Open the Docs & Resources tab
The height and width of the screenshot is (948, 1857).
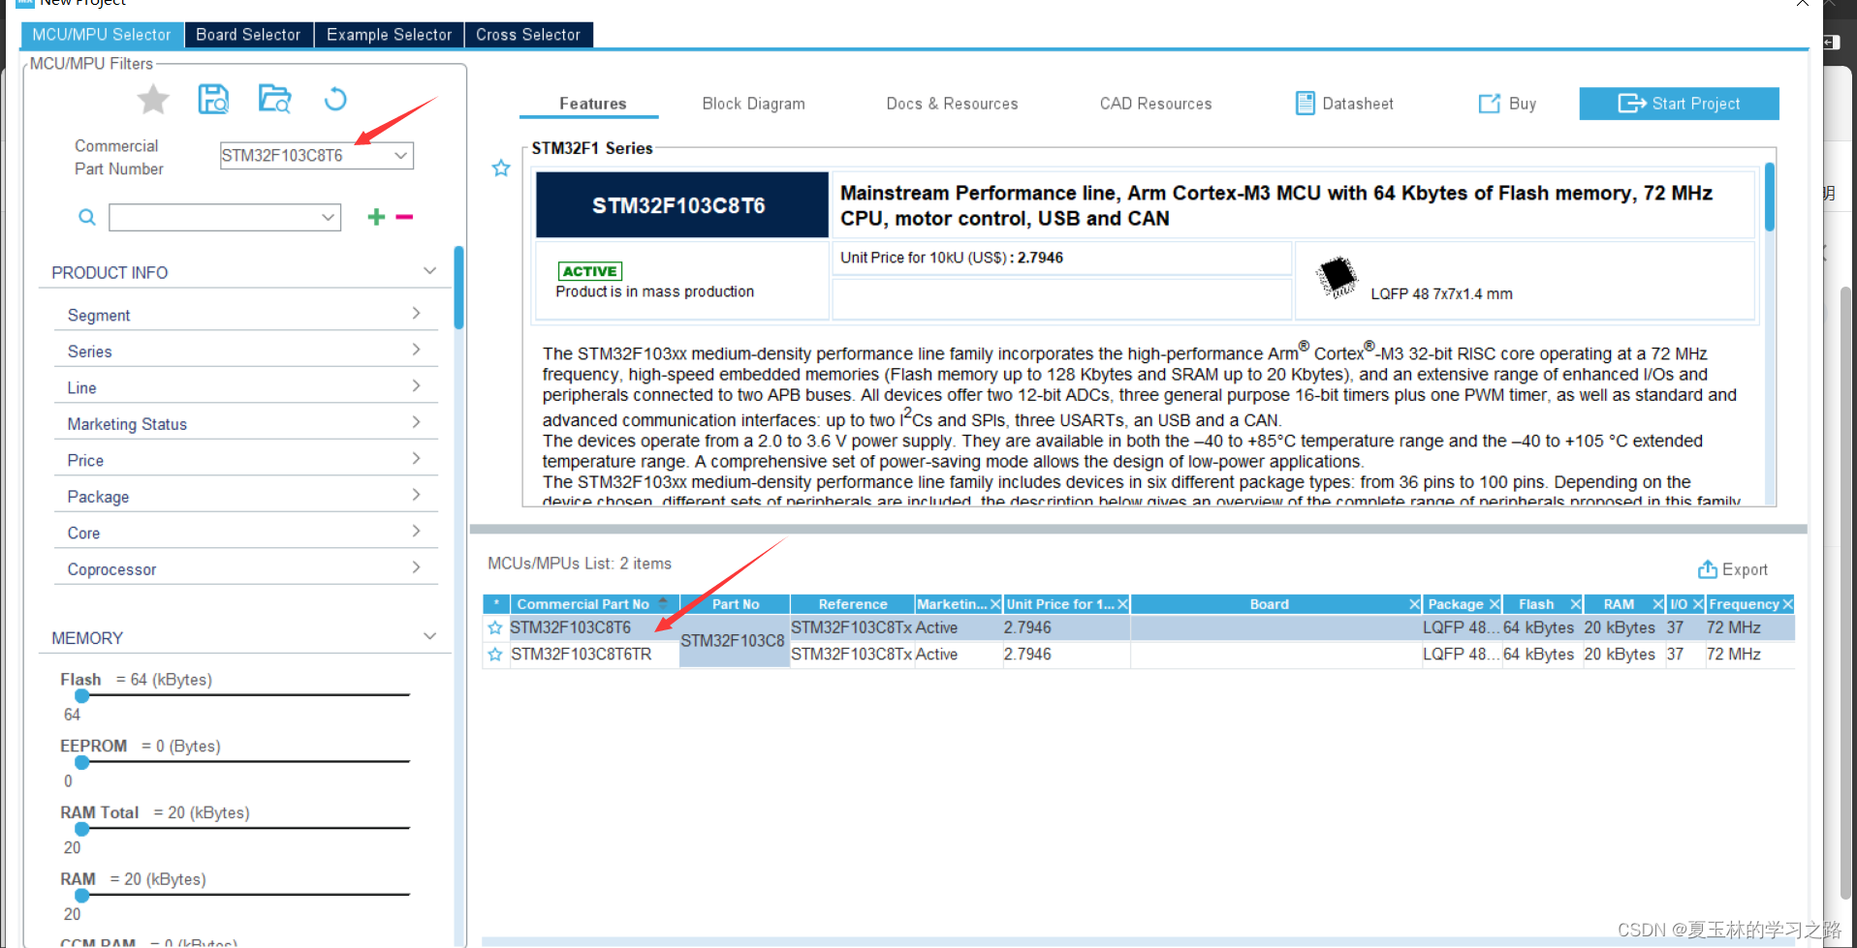pyautogui.click(x=952, y=104)
